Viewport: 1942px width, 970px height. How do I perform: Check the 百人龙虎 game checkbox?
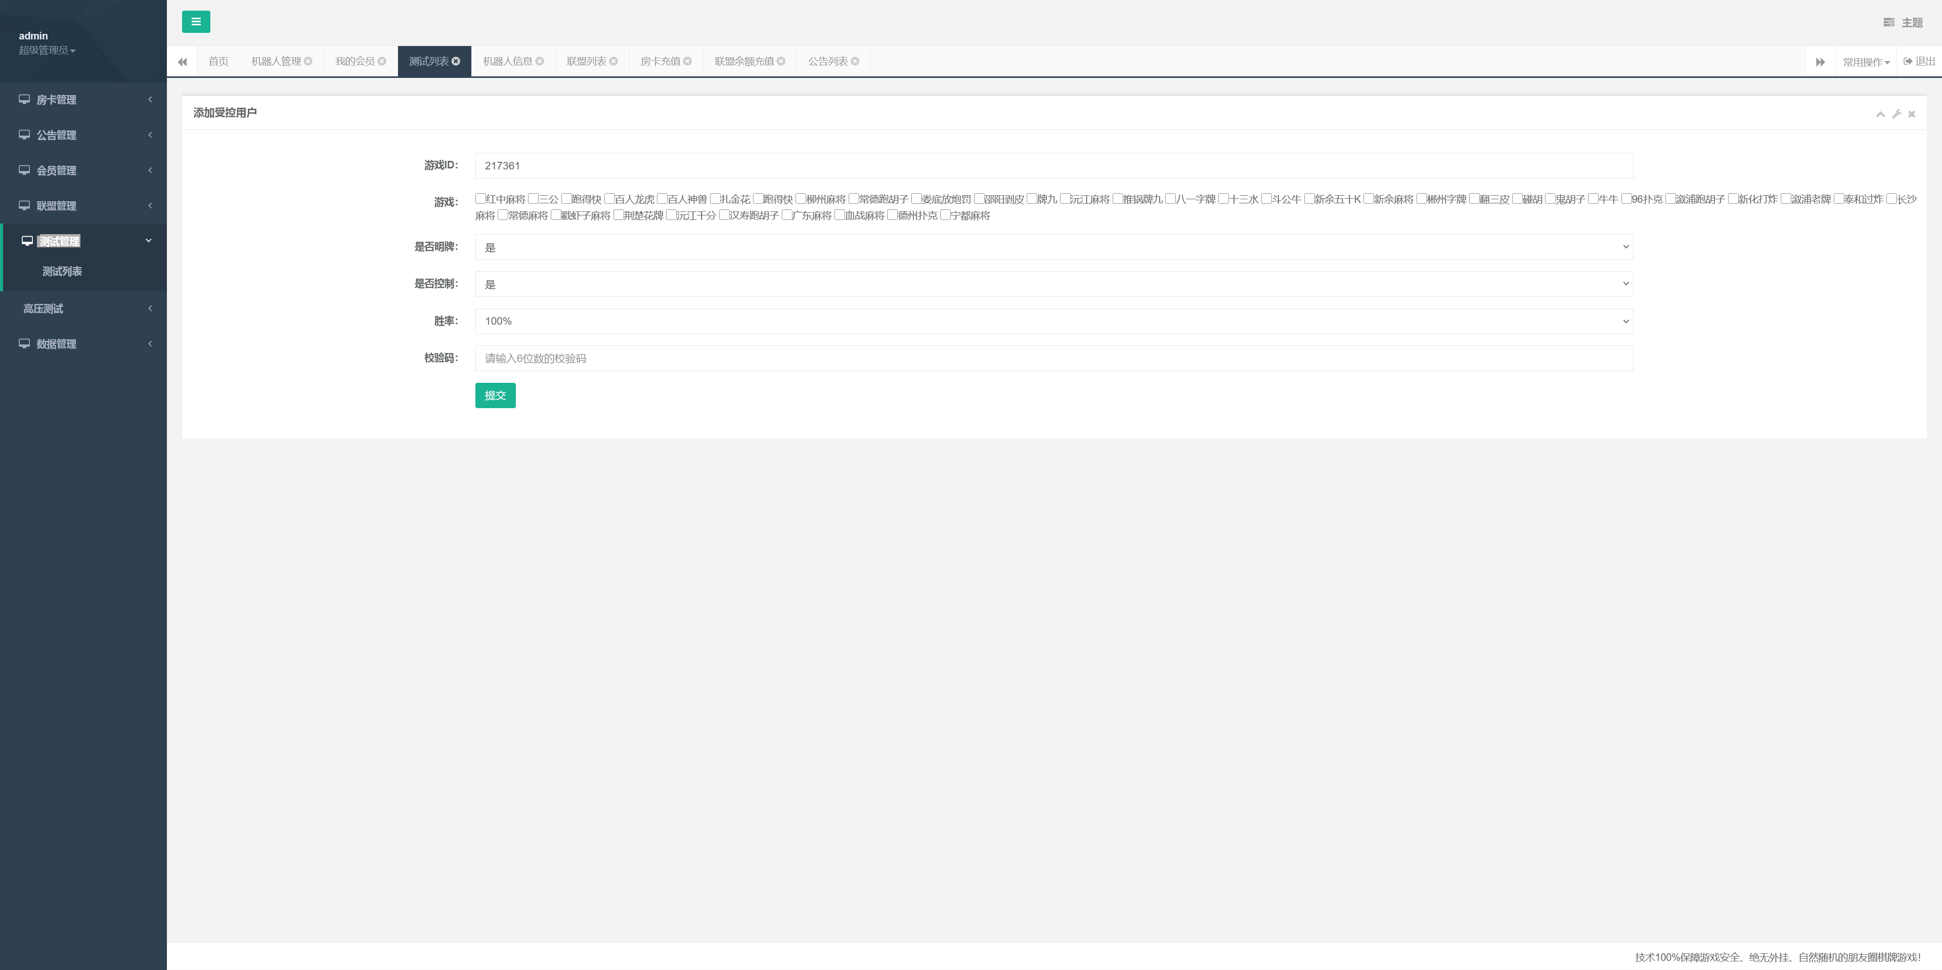(609, 199)
